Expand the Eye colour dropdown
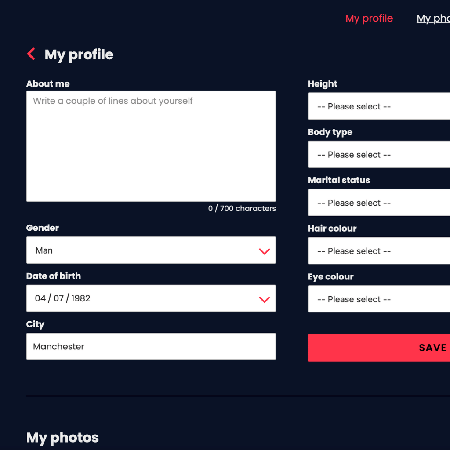Viewport: 450px width, 450px height. 379,299
